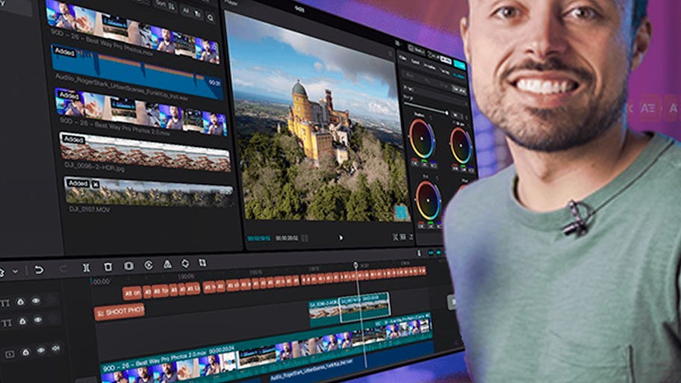
Task: Select the Best Way Pro Photos 2.0.mov thumbnail
Action: coord(142,110)
